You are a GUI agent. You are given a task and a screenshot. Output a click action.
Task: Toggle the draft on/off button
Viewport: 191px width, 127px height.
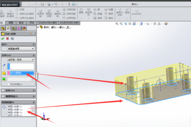point(4,79)
